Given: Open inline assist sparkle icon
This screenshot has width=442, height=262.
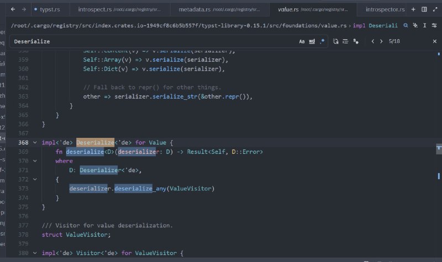Looking at the screenshot, I should click(x=415, y=25).
